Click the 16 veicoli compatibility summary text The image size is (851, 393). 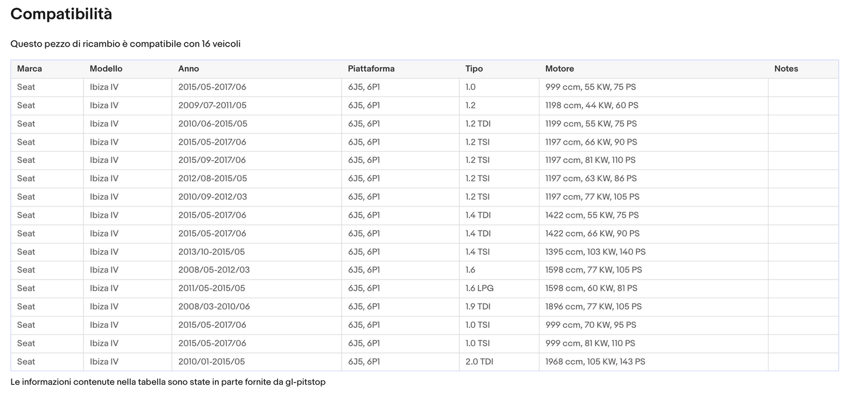[220, 44]
